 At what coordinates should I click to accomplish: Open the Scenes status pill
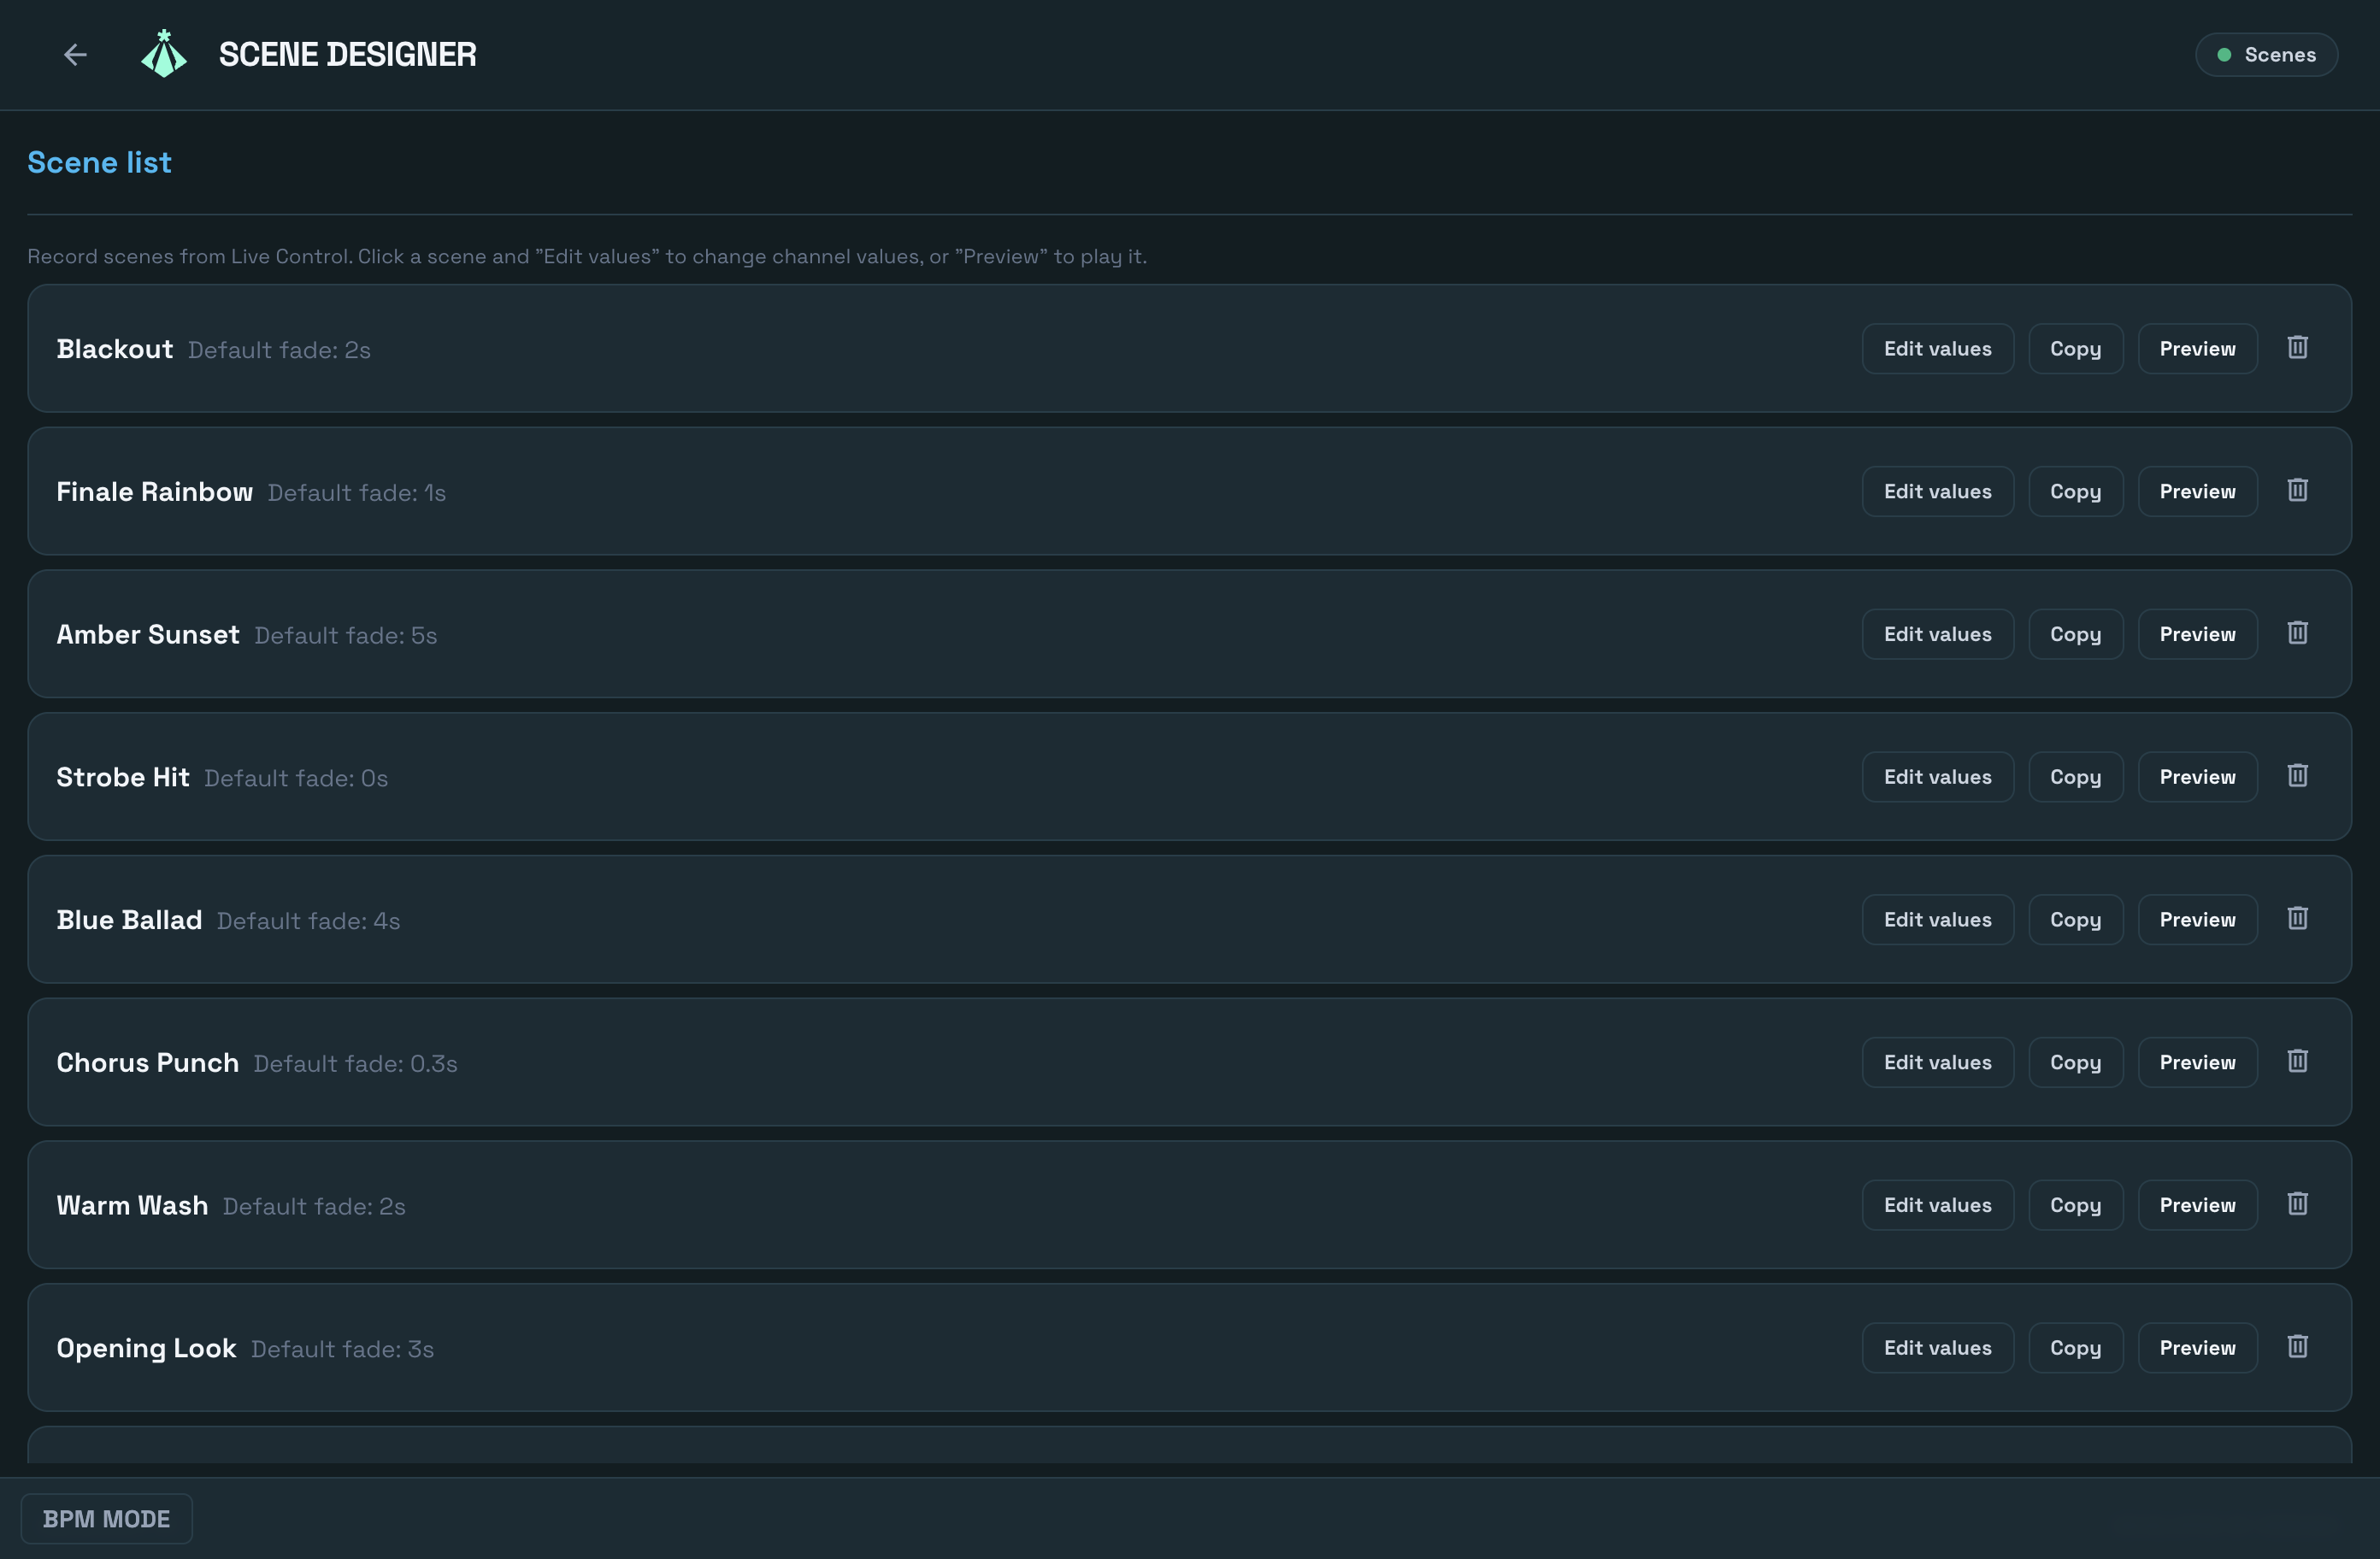(x=2266, y=55)
